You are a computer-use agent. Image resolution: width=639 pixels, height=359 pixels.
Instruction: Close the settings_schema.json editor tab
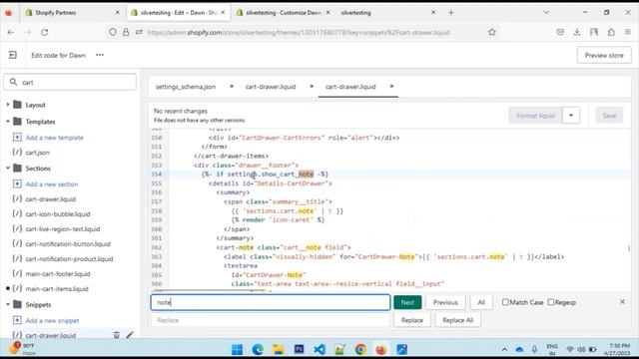232,87
